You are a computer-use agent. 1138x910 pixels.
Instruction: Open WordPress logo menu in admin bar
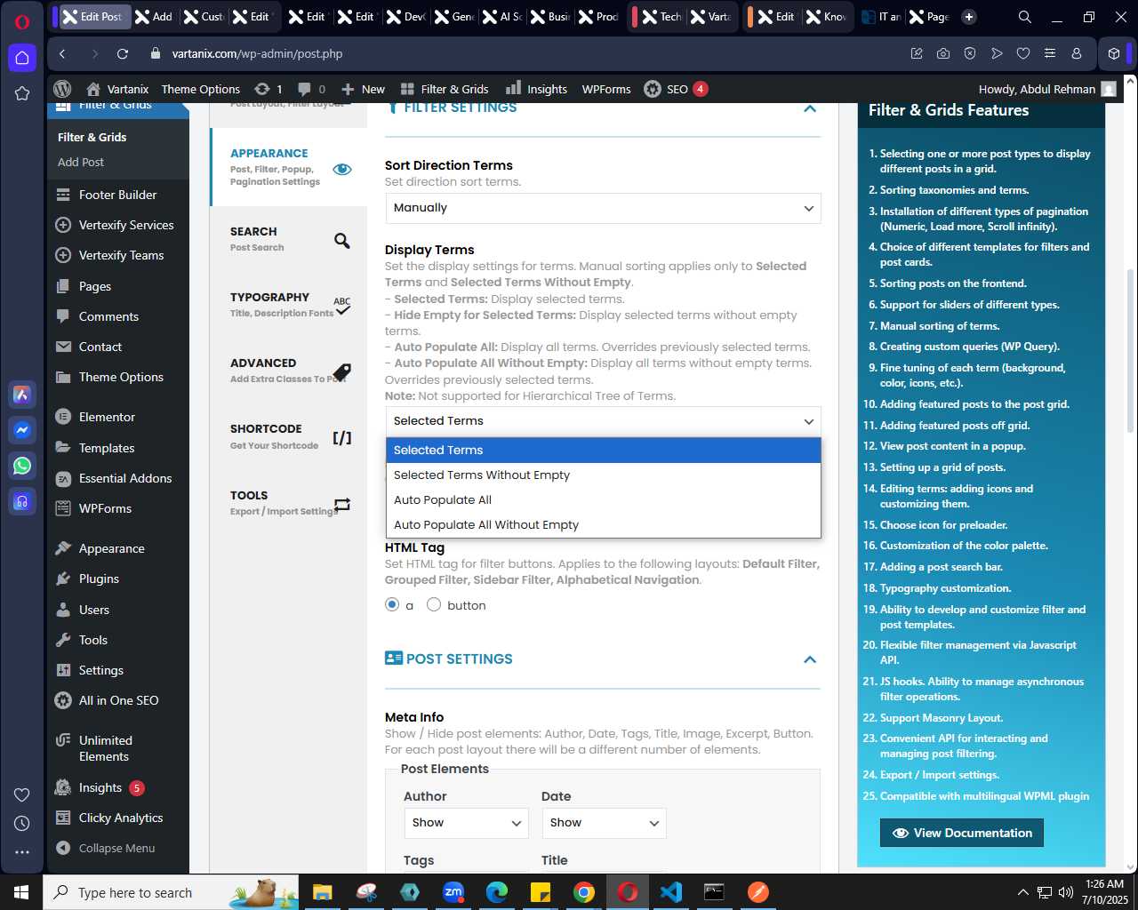click(x=62, y=89)
